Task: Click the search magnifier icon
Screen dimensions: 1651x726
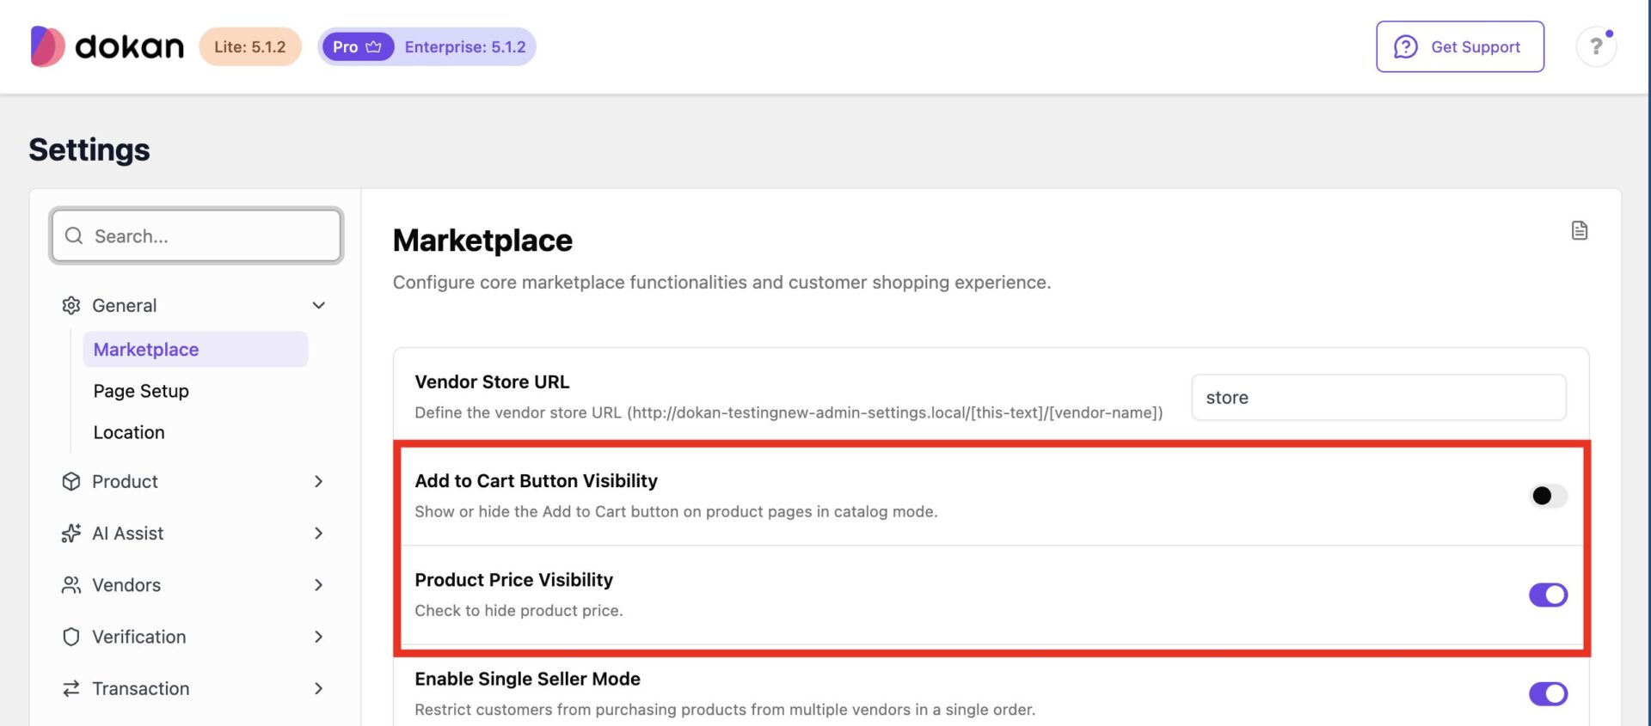Action: coord(74,235)
